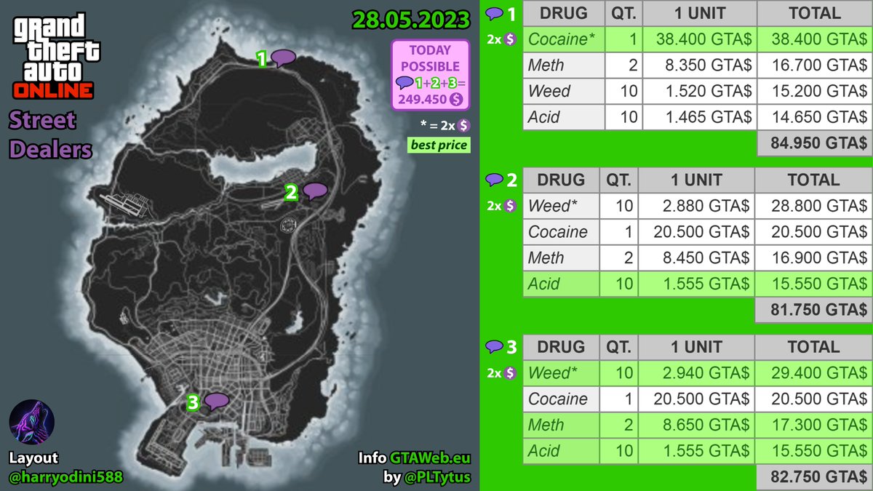Click the 2x dollar icon beside Cocaine* row

click(501, 39)
